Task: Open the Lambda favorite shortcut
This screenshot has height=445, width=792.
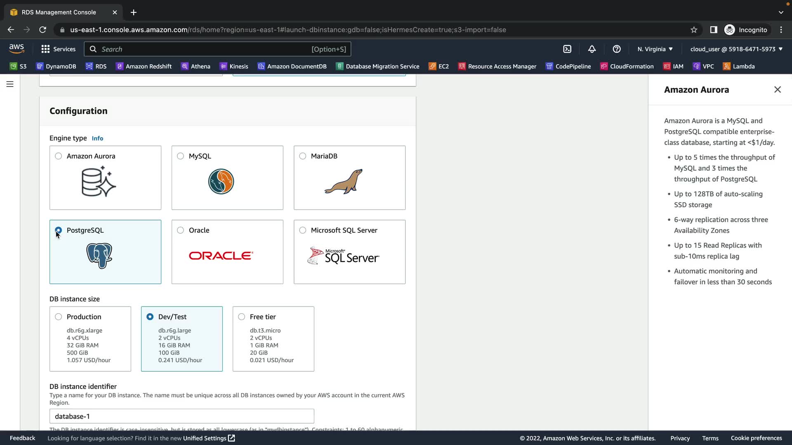Action: [739, 66]
